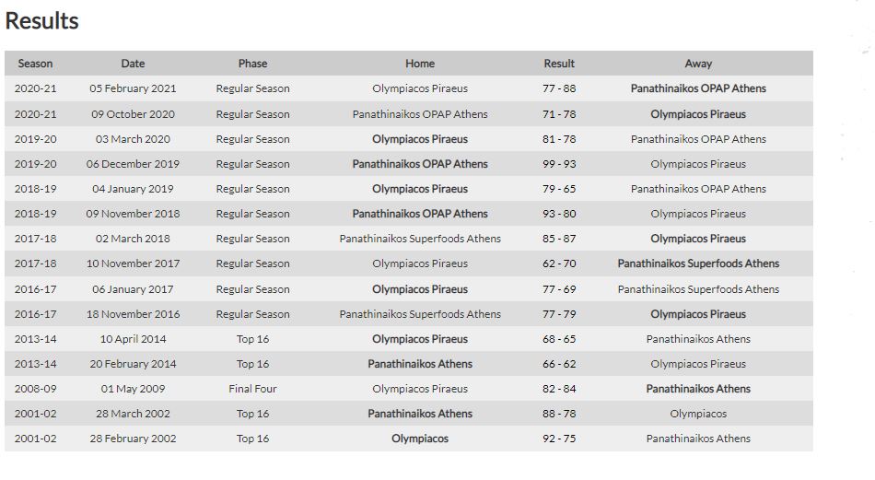Viewport: 875px width, 480px height.
Task: Open the 77 - 88 result
Action: point(559,89)
